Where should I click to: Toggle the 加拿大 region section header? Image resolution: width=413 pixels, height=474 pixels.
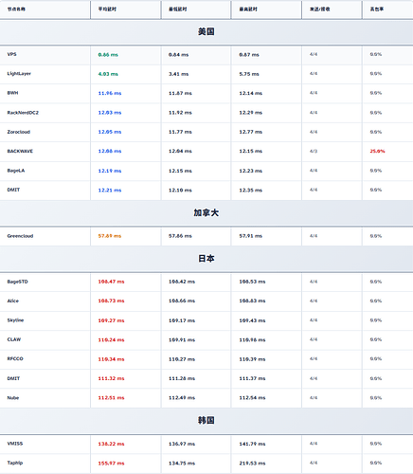206,213
